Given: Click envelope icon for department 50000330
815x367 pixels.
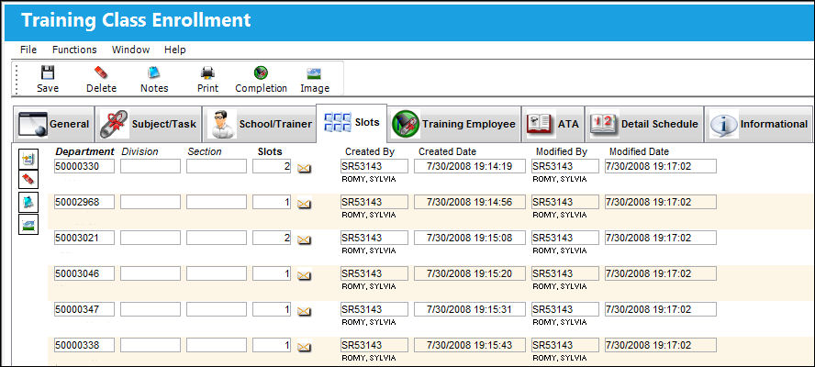Looking at the screenshot, I should 304,168.
